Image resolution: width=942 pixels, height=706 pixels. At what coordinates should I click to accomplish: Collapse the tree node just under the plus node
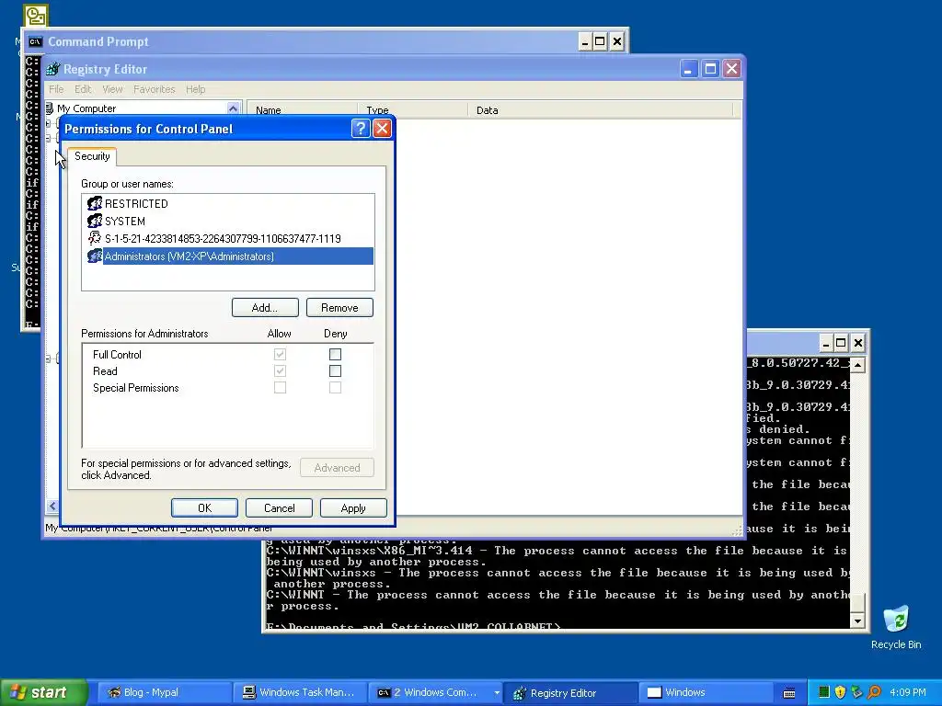(48, 138)
